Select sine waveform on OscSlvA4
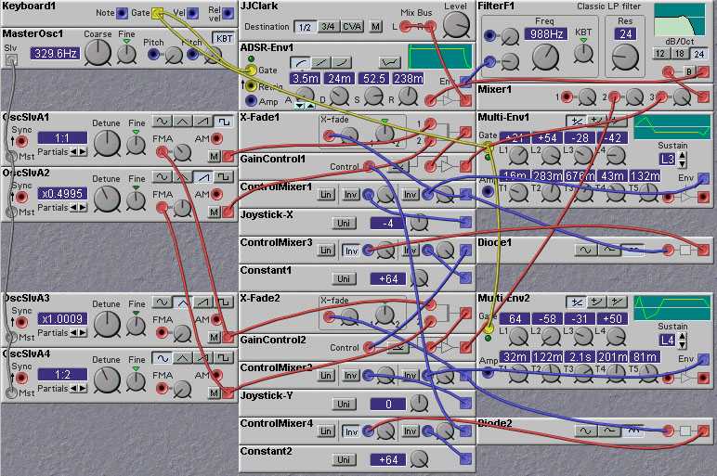The image size is (717, 476). tap(163, 358)
